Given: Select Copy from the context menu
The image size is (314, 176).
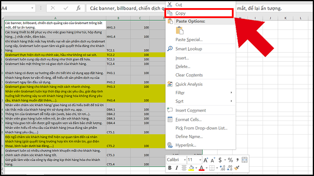Looking at the screenshot, I should click(x=181, y=13).
